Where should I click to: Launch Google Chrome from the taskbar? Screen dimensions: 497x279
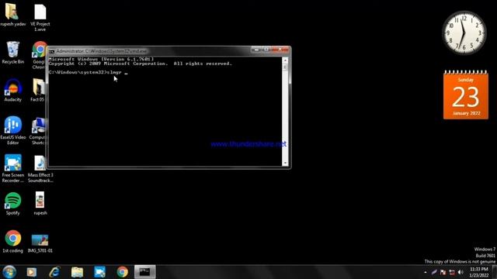pyautogui.click(x=123, y=272)
